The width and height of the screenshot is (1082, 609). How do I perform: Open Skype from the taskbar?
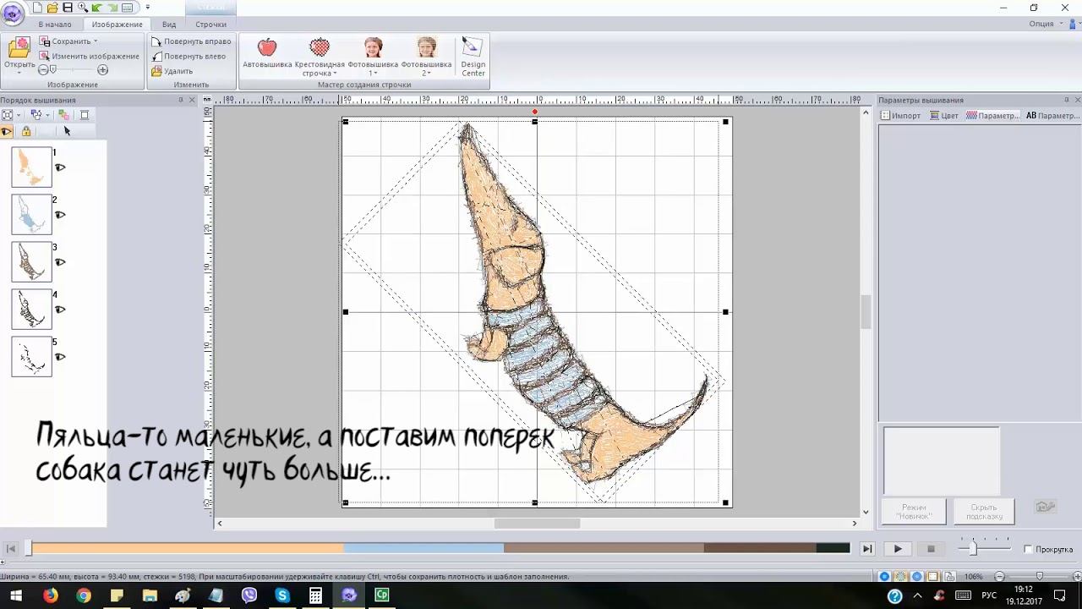tap(282, 595)
